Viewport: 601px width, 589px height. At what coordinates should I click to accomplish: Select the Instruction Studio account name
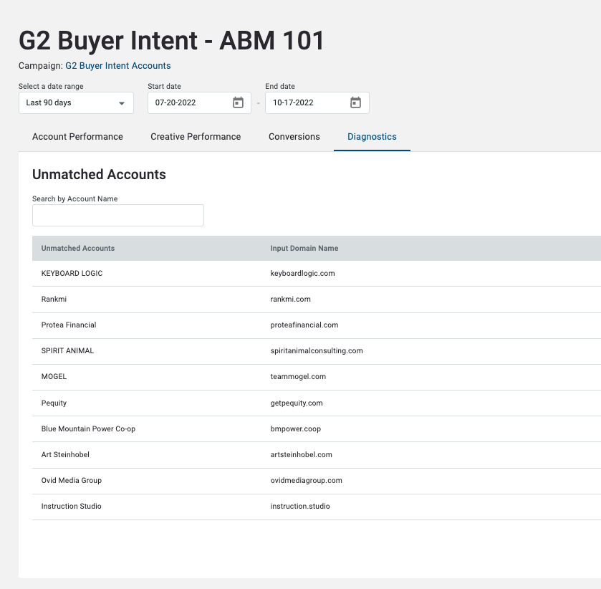pos(72,506)
